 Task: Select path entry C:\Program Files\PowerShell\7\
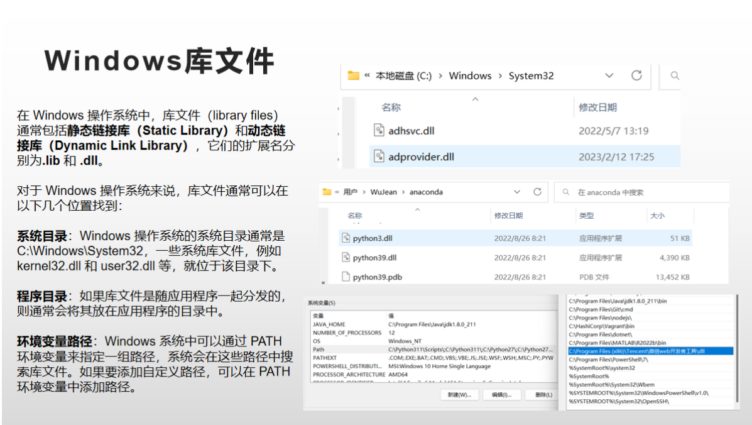[650, 359]
